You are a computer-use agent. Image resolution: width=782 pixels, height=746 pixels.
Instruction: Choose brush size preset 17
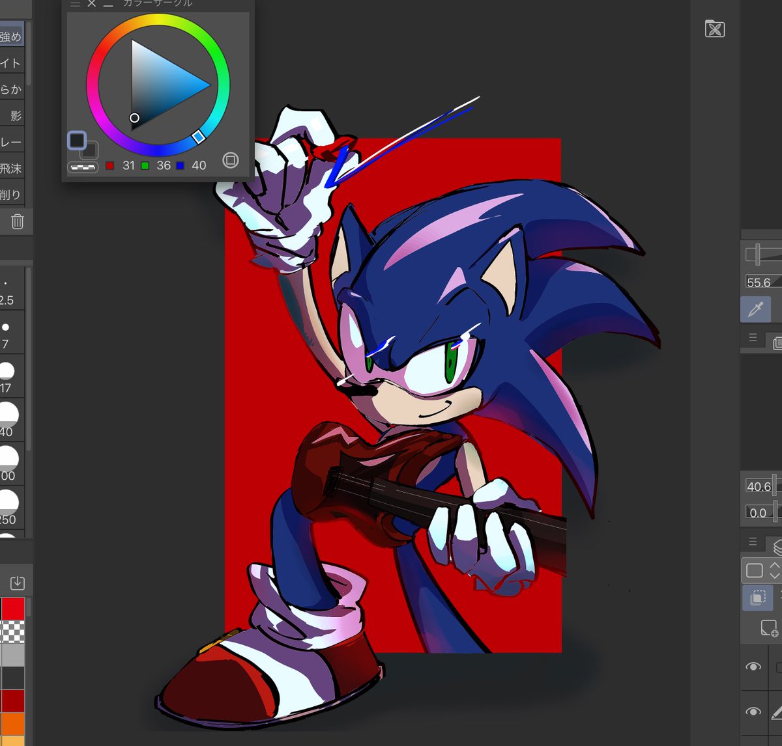point(12,376)
